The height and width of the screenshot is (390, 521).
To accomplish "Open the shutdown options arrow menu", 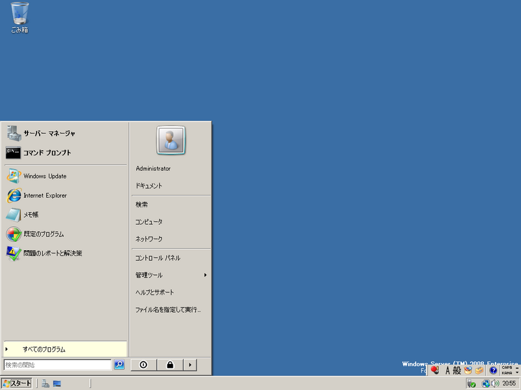I will pyautogui.click(x=190, y=365).
